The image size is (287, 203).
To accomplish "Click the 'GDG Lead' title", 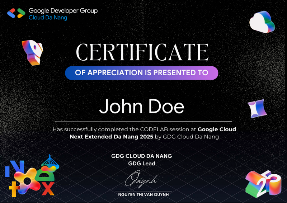I will (x=141, y=164).
